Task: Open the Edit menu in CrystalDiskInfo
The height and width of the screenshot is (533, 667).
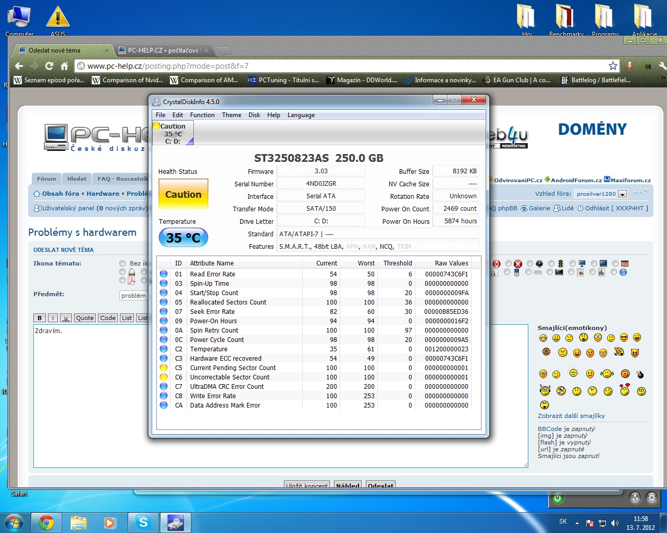Action: [x=178, y=115]
